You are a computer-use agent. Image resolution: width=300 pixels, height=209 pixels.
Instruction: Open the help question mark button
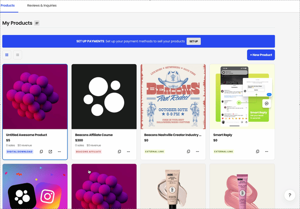click(x=290, y=195)
